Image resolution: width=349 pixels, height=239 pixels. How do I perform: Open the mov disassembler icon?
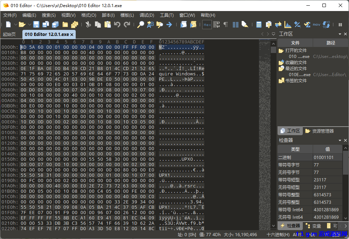point(316,25)
